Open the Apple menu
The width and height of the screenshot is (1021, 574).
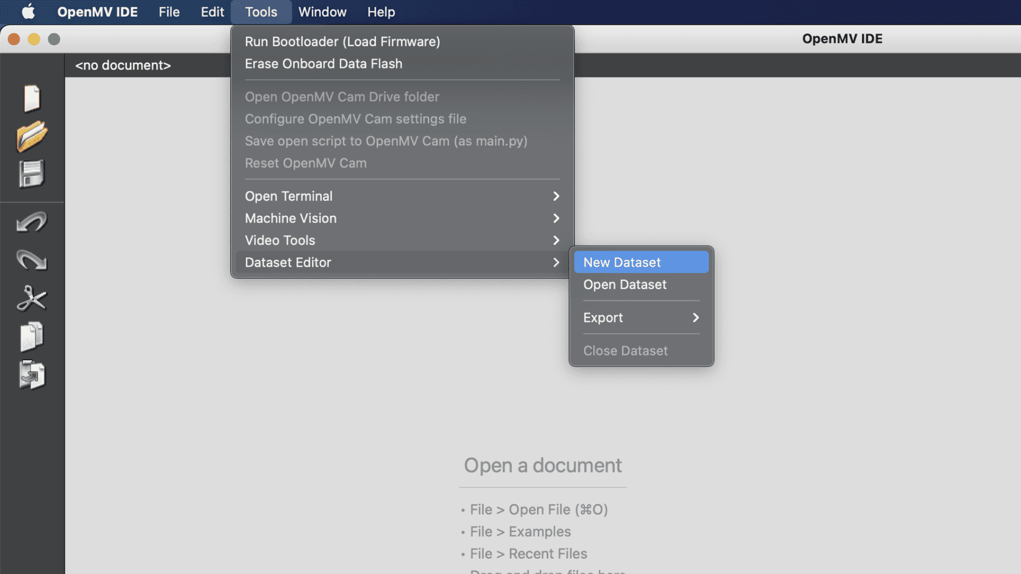28,12
